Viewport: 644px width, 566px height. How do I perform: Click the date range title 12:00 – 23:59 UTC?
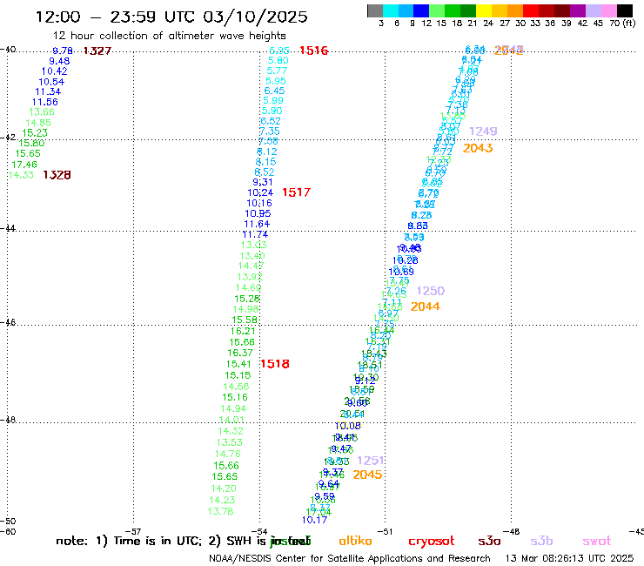[x=171, y=17]
